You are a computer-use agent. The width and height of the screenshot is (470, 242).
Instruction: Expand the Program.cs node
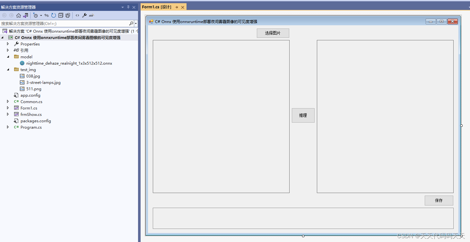coord(8,127)
